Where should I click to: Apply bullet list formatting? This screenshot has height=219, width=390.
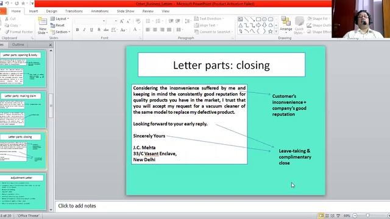click(x=149, y=21)
